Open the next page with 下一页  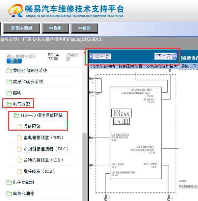coord(165,56)
